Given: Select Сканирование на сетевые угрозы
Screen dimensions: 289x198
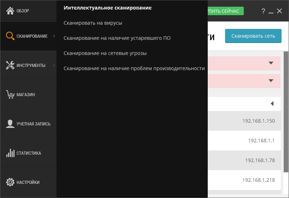Looking at the screenshot, I should coord(105,53).
